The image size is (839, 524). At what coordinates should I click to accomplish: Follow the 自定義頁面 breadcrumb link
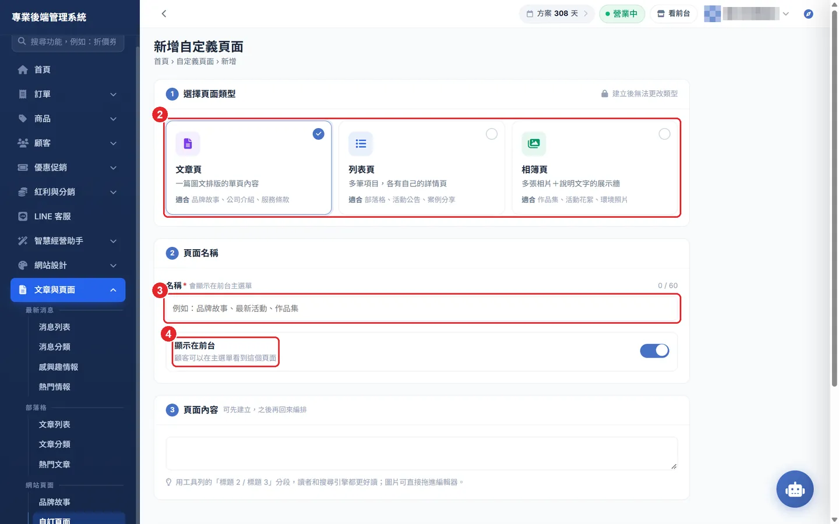coord(195,61)
